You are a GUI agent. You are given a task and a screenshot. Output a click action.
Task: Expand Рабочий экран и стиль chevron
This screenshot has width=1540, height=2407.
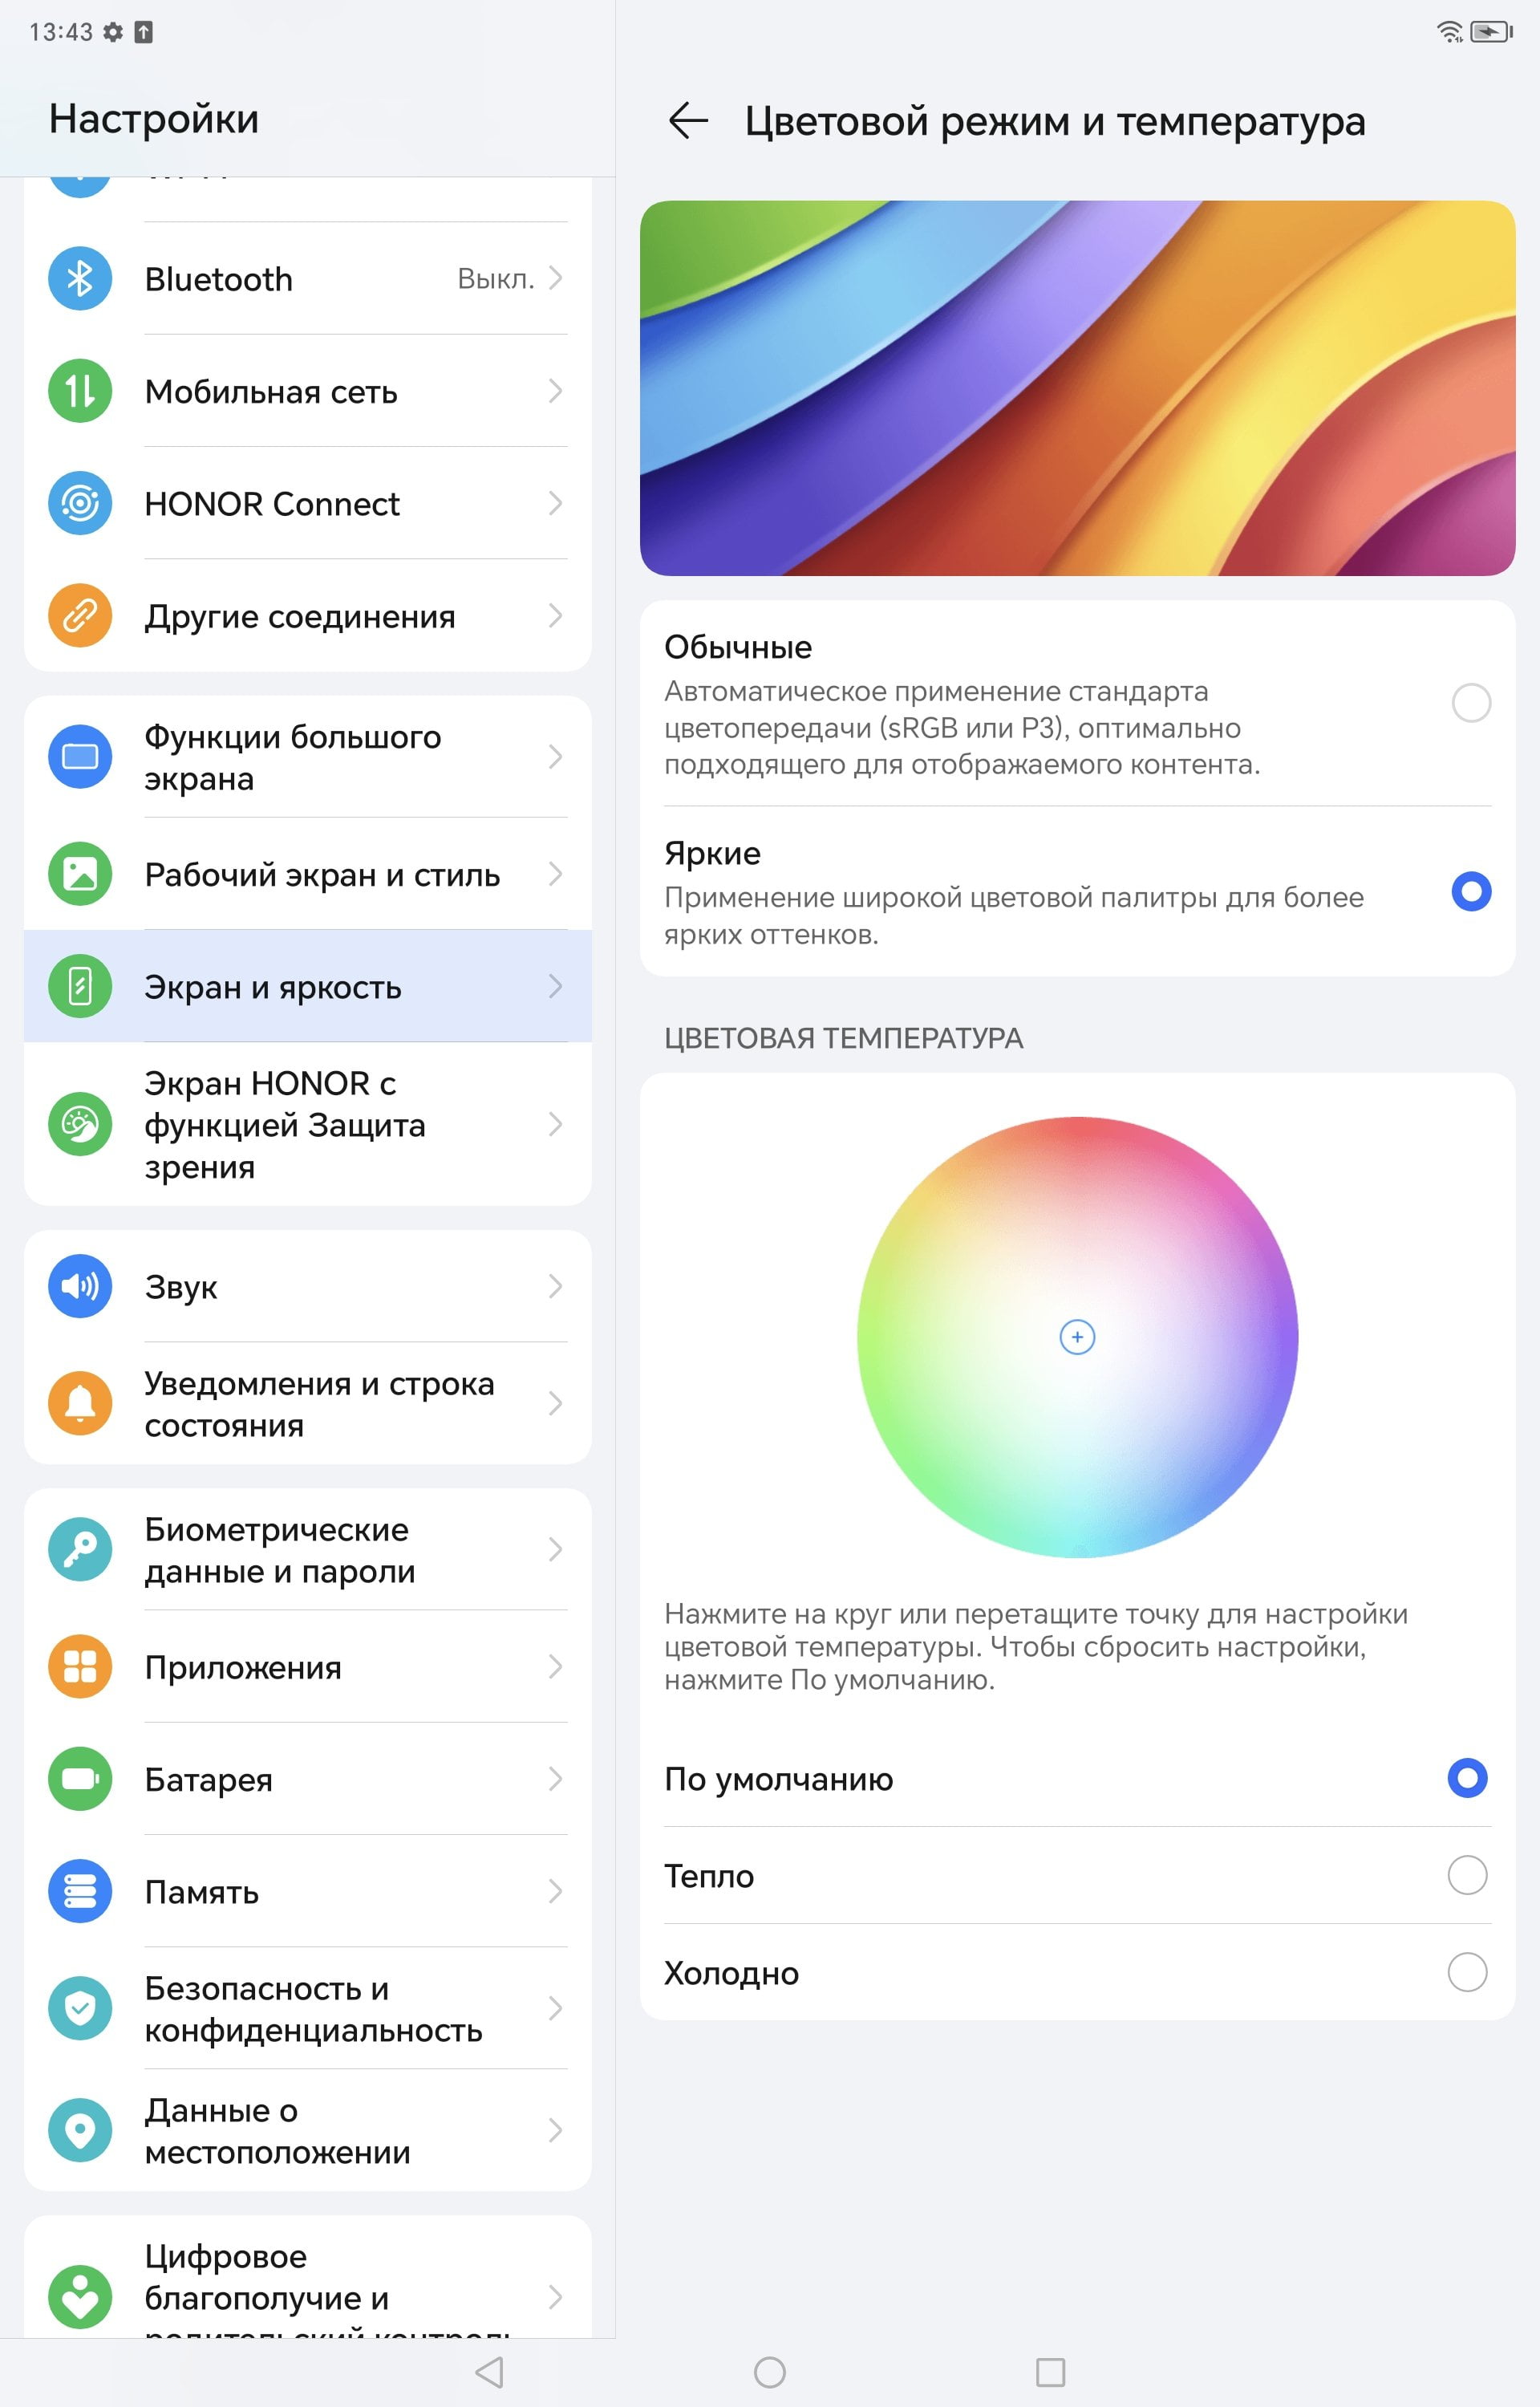point(556,874)
